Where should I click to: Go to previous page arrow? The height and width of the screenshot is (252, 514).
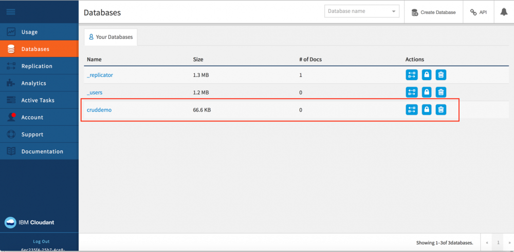click(x=487, y=243)
